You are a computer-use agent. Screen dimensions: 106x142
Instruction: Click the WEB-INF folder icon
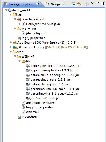click(19, 56)
